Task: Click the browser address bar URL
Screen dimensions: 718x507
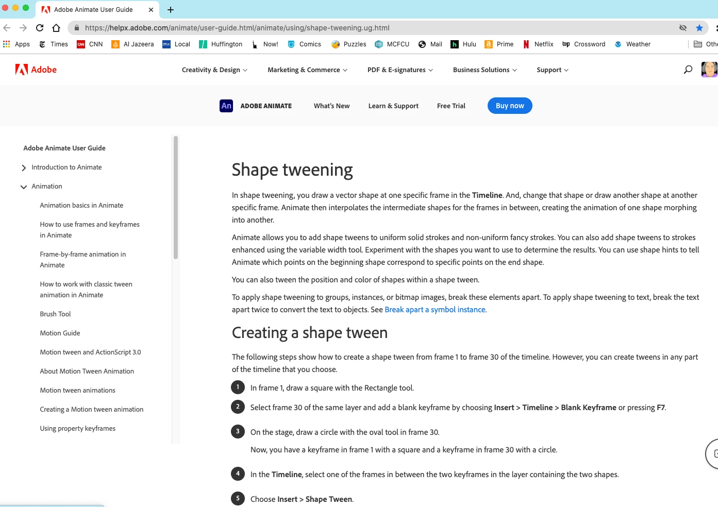Action: (237, 28)
